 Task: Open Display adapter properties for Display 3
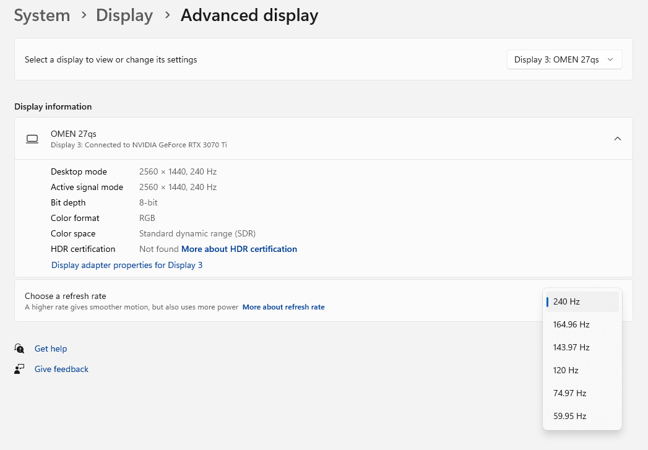pos(127,265)
